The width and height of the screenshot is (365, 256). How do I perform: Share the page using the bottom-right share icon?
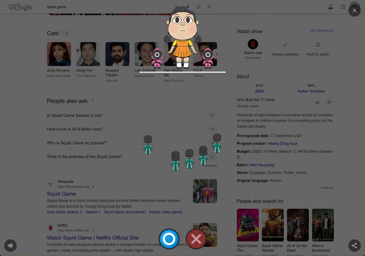354,245
